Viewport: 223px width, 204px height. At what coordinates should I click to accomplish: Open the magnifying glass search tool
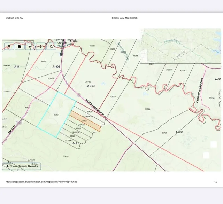point(51,46)
